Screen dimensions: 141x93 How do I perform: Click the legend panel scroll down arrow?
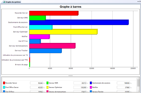coord(138,91)
